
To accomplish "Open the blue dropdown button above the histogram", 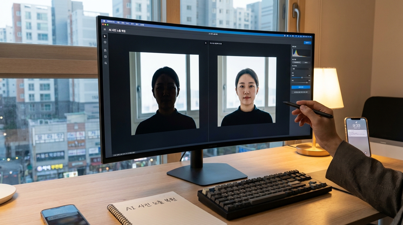I will point(307,42).
